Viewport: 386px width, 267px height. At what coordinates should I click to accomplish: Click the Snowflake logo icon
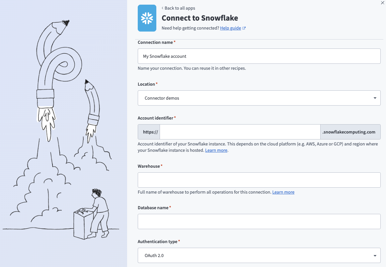point(147,18)
